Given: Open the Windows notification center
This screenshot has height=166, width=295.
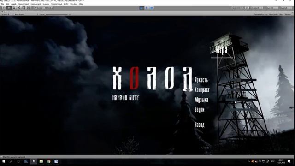Looking at the screenshot, I should pos(289,161).
